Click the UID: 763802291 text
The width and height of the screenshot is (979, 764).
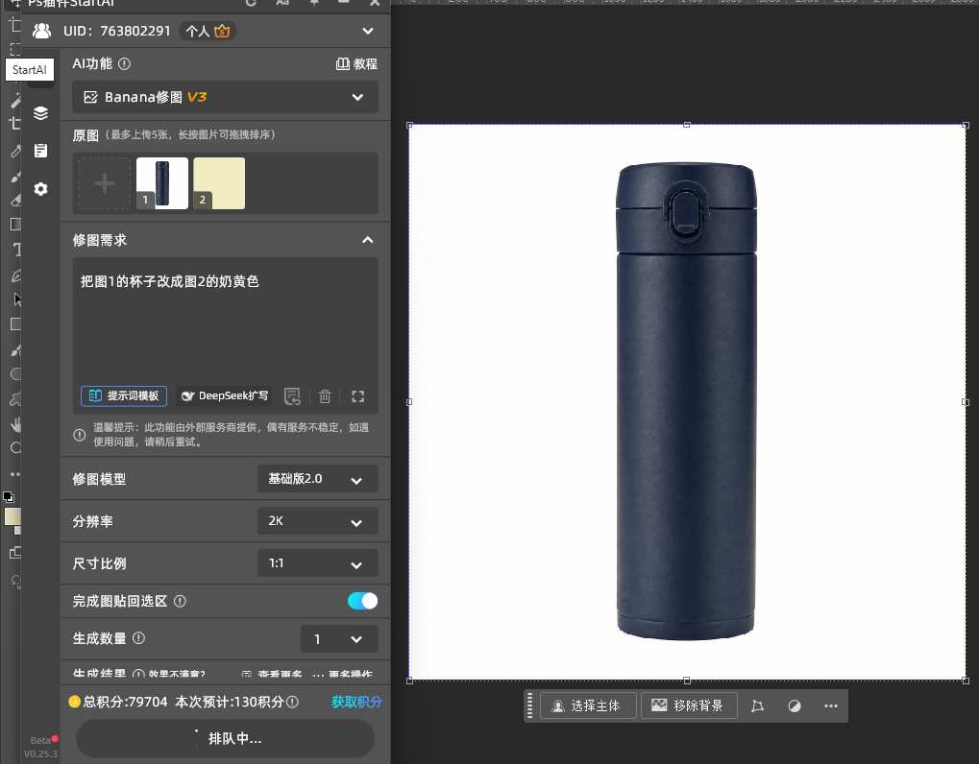click(x=117, y=31)
